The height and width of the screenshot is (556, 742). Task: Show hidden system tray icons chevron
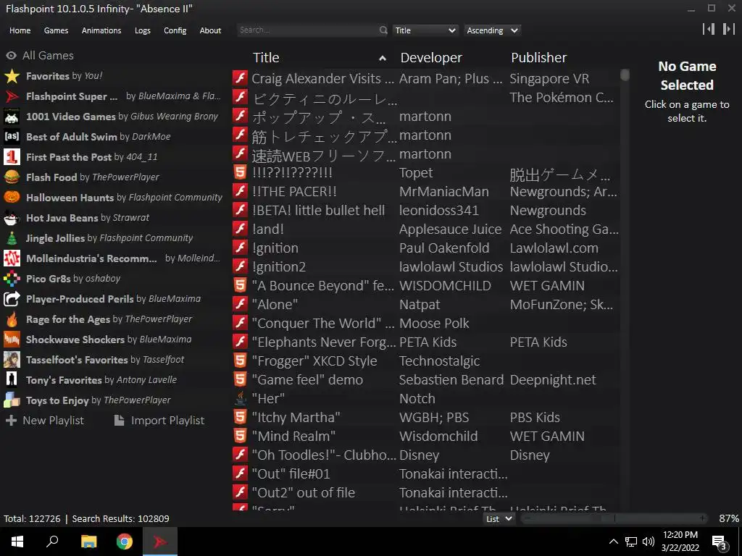point(613,542)
